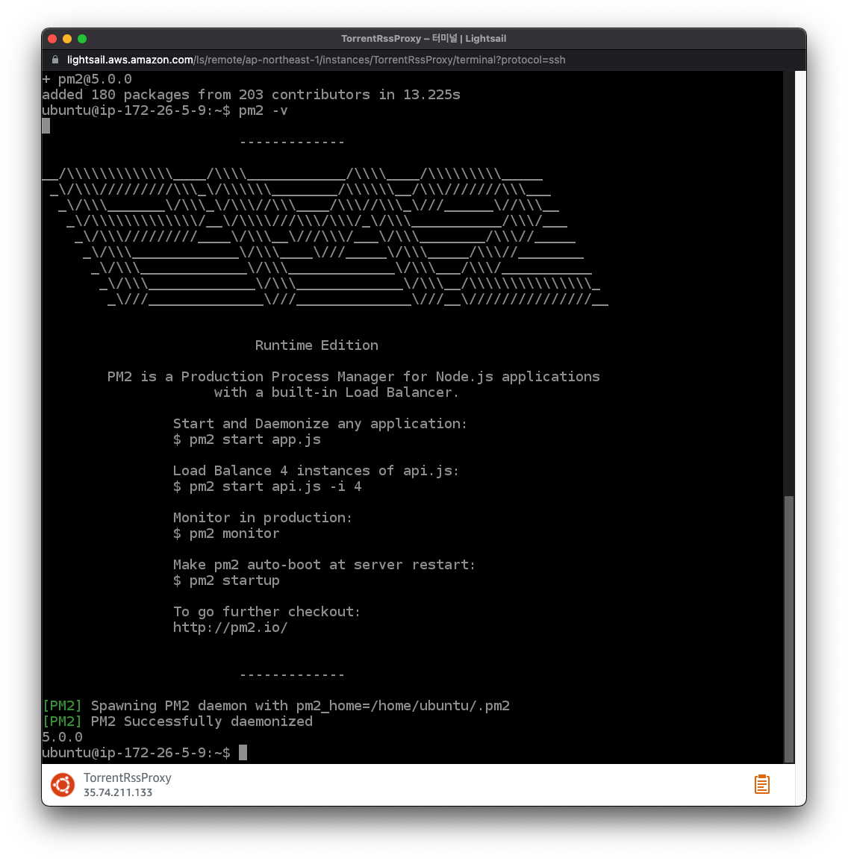Click 'added 180 packages' output line
The height and width of the screenshot is (861, 848).
(251, 95)
